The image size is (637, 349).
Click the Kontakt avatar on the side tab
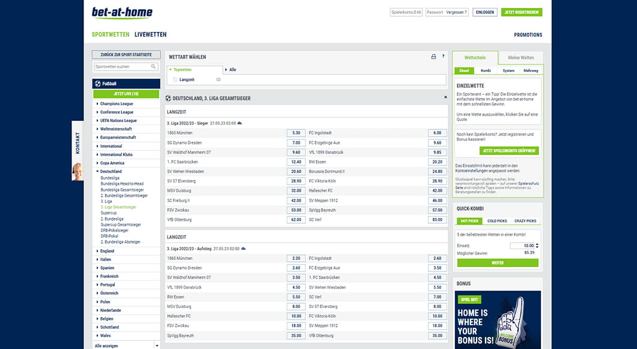coord(78,171)
